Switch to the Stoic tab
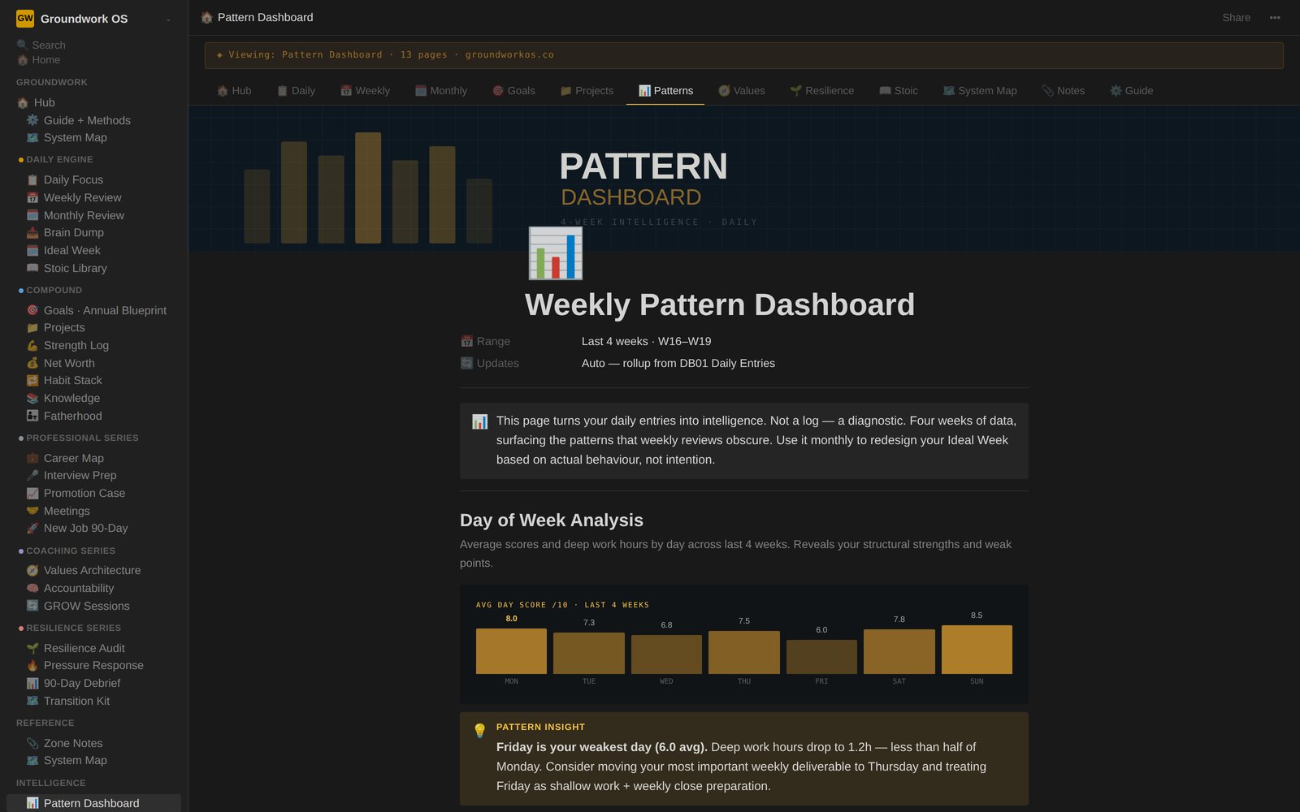1300x812 pixels. tap(899, 91)
